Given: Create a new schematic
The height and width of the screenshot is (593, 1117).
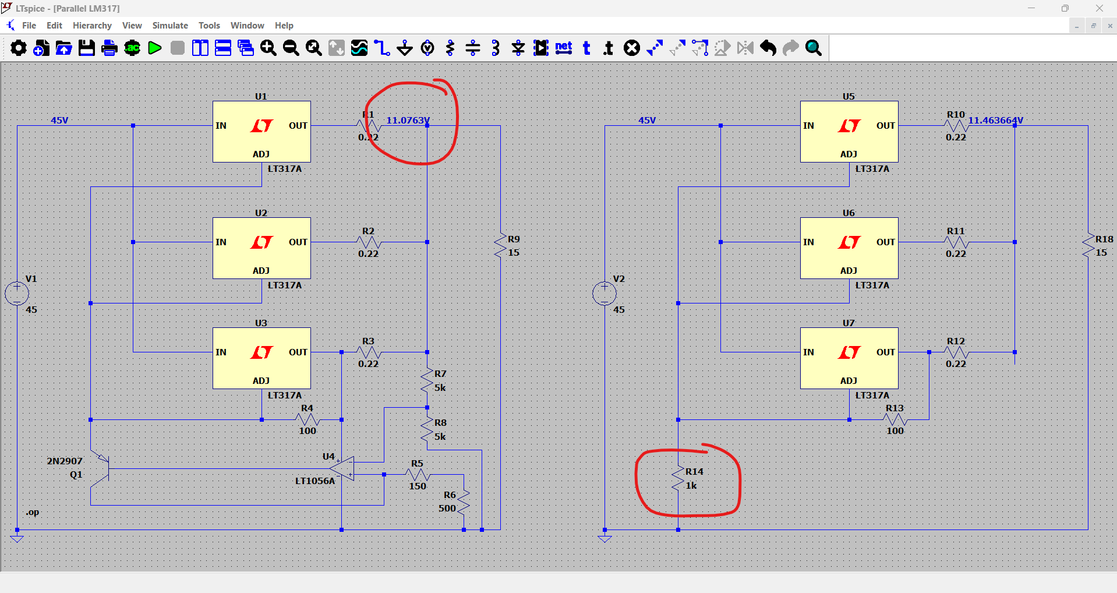Looking at the screenshot, I should [41, 48].
